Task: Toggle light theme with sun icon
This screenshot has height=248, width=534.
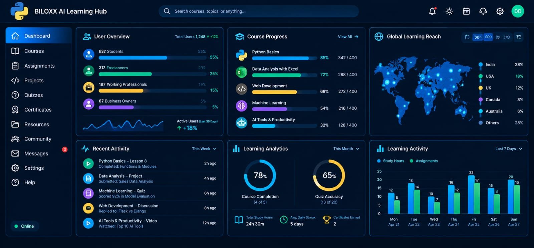Action: (x=449, y=11)
